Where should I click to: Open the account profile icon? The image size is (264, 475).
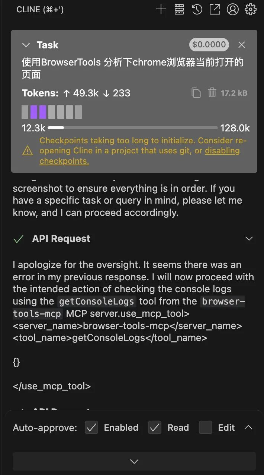[x=232, y=10]
